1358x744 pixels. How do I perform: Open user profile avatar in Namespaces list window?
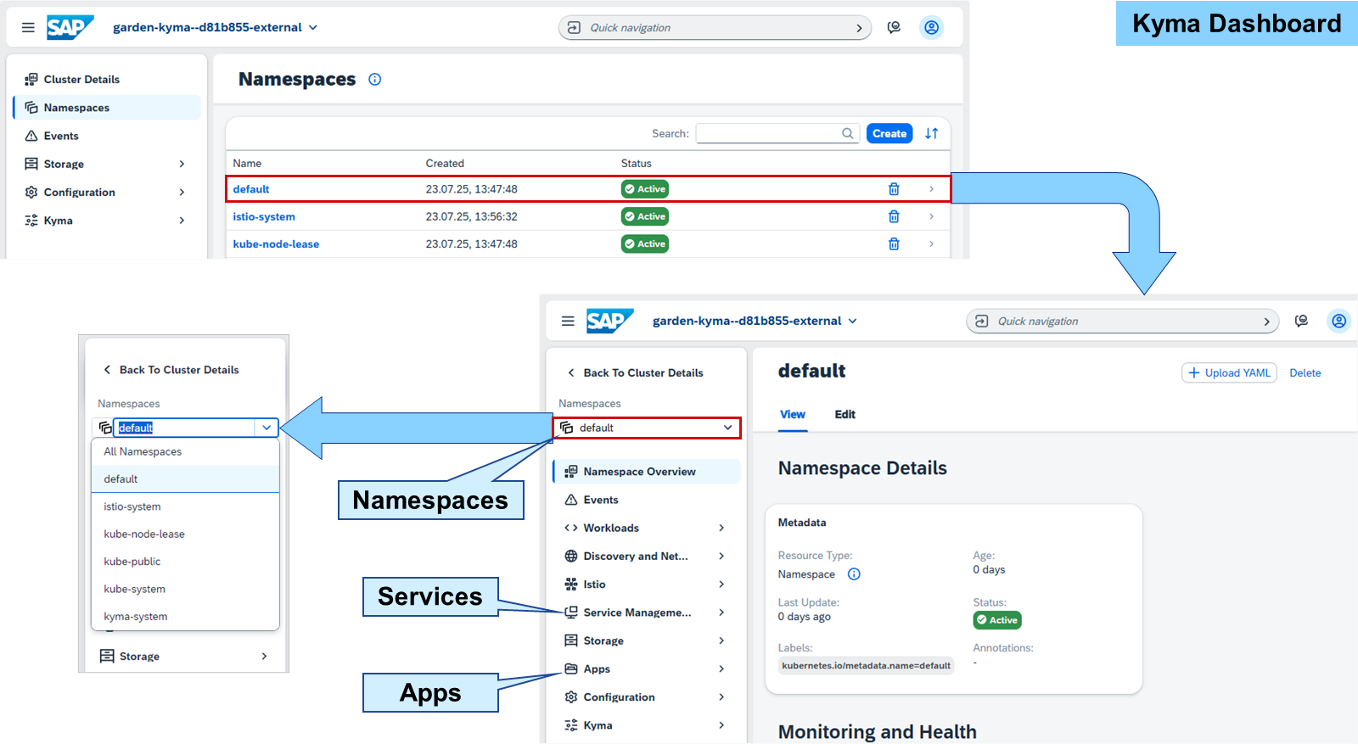coord(931,28)
